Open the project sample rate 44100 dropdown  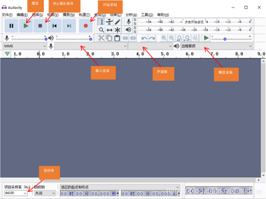point(16,193)
